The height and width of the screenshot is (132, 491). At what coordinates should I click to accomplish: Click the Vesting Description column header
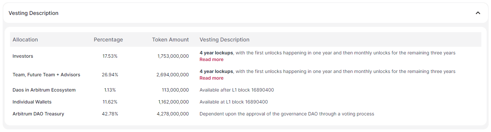(224, 39)
